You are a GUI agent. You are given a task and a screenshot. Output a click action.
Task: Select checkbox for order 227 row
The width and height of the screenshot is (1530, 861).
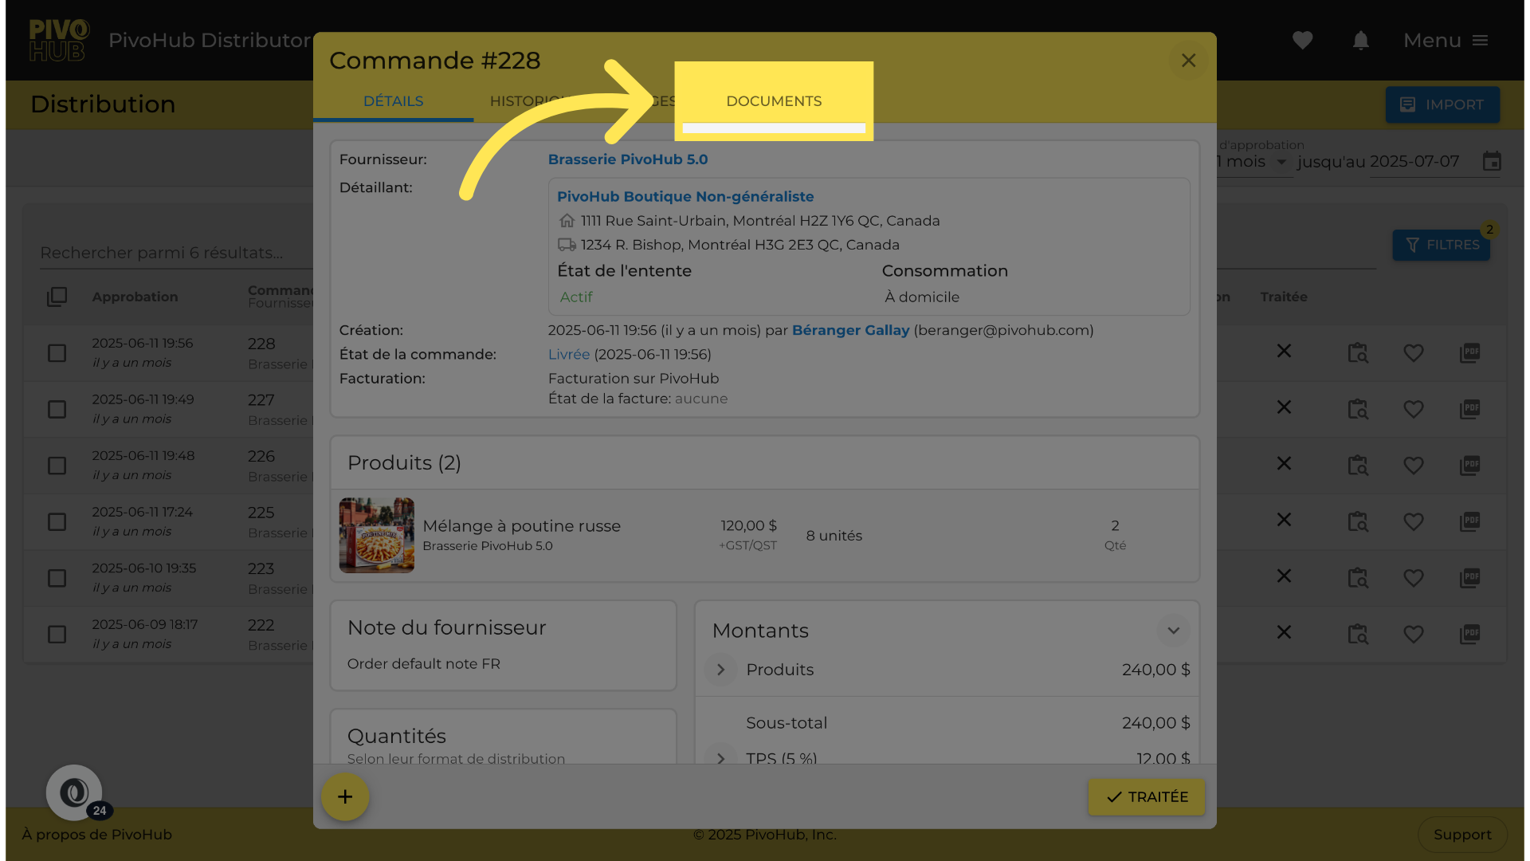tap(57, 409)
